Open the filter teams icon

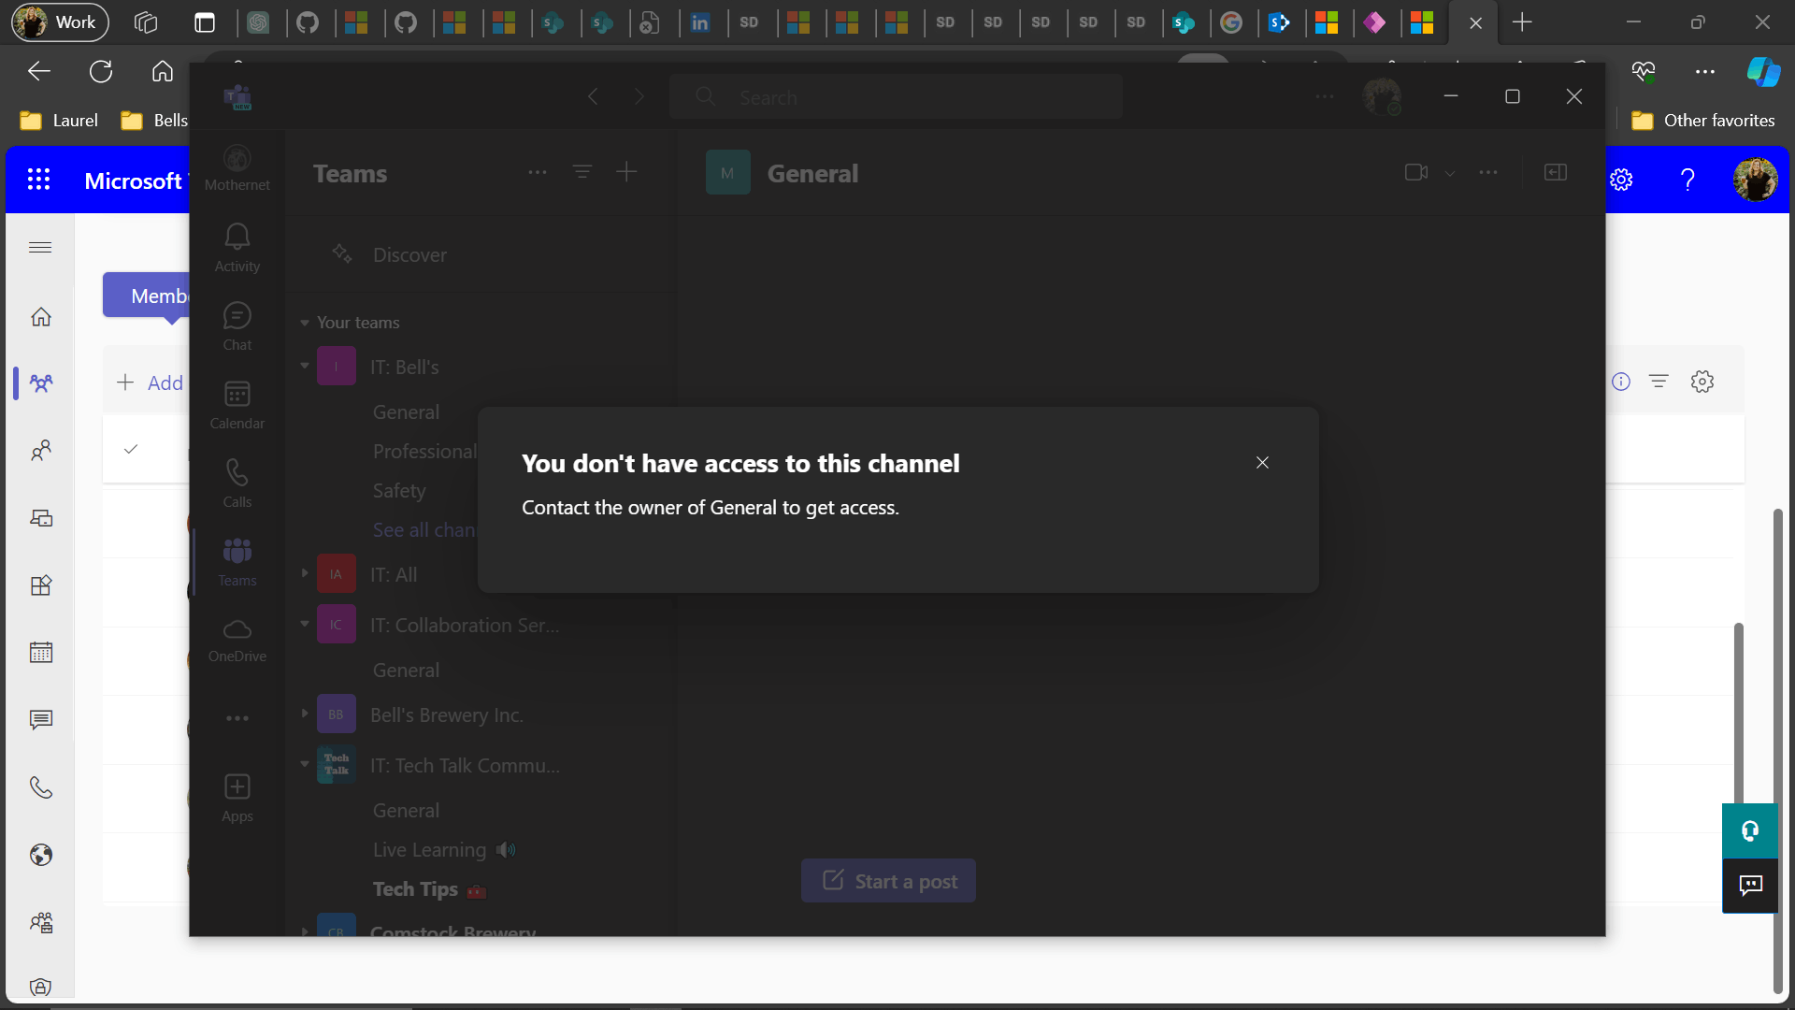tap(582, 172)
